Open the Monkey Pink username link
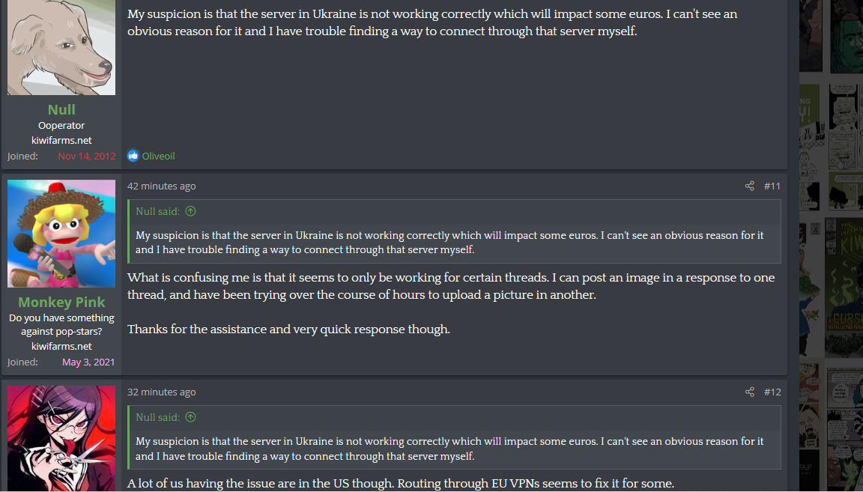This screenshot has width=863, height=492. tap(61, 303)
